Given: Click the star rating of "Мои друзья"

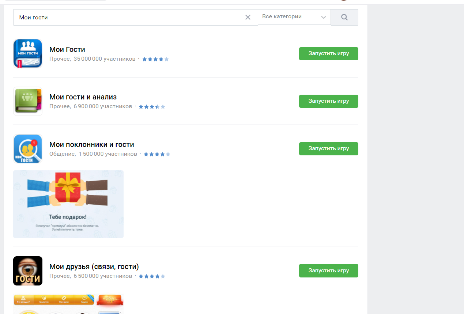Looking at the screenshot, I should click(152, 276).
